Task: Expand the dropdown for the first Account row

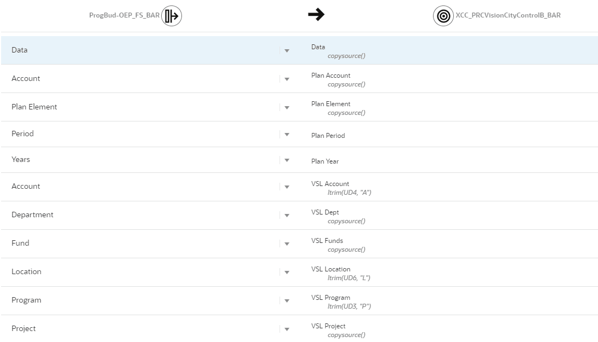Action: (287, 79)
